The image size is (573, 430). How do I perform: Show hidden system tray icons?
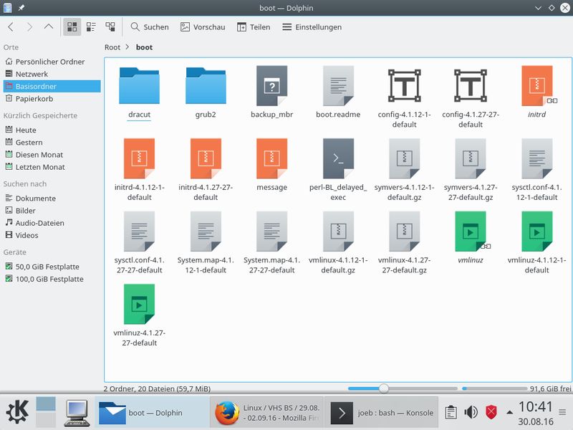pos(509,413)
